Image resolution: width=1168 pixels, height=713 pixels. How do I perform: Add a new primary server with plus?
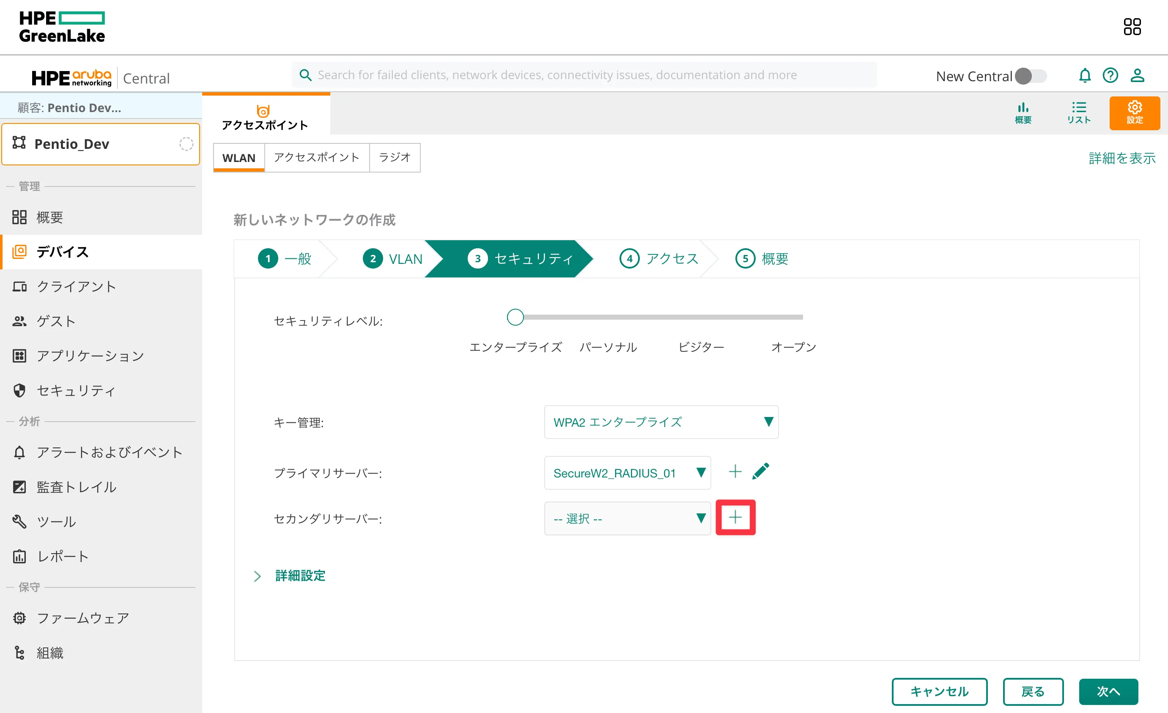click(x=735, y=471)
